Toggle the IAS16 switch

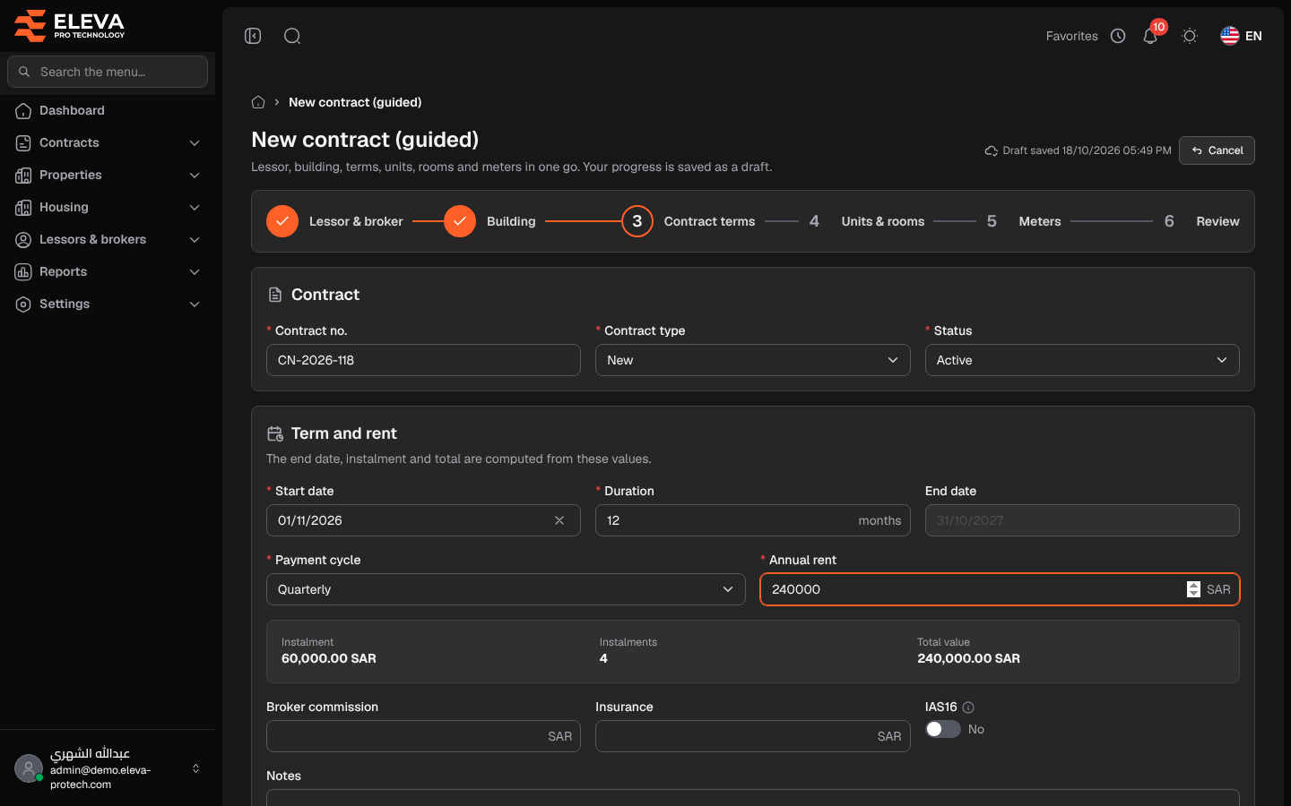click(x=943, y=729)
